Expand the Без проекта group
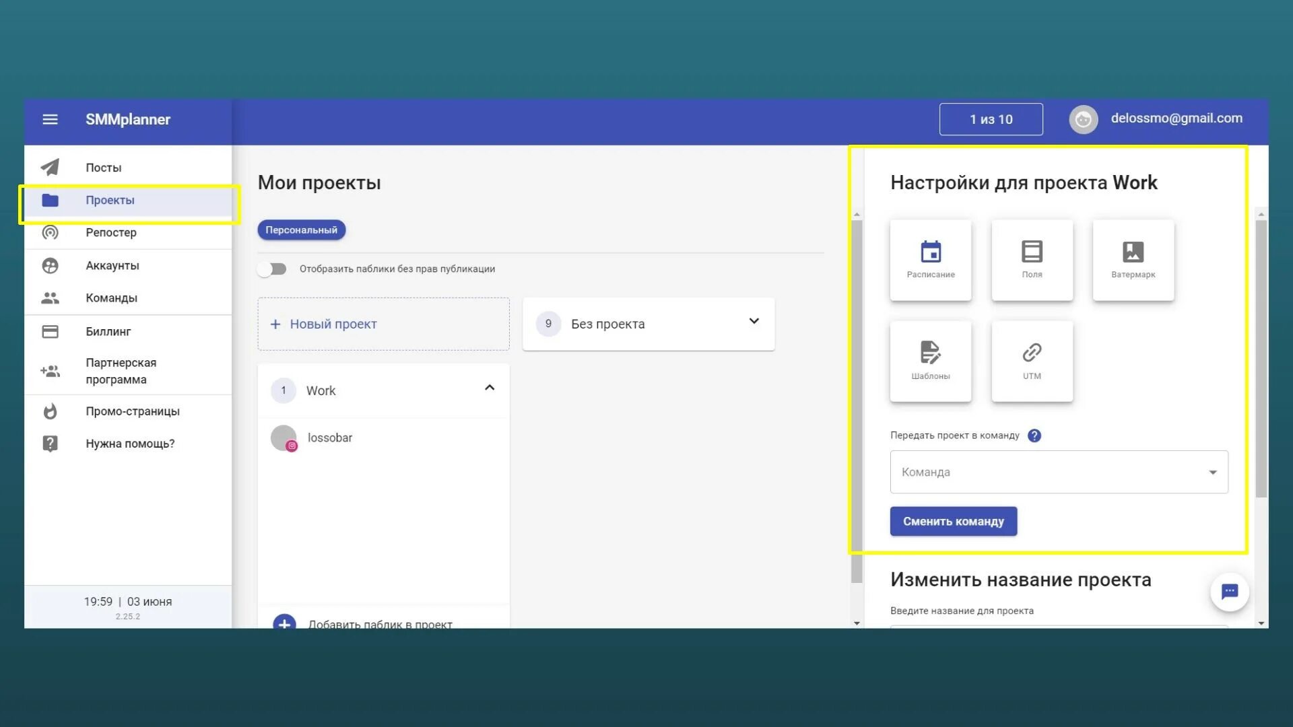The width and height of the screenshot is (1293, 727). [x=754, y=322]
